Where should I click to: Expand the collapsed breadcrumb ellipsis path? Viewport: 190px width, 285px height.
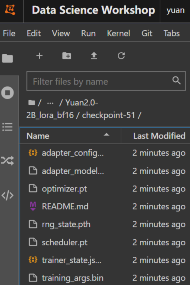click(x=50, y=103)
